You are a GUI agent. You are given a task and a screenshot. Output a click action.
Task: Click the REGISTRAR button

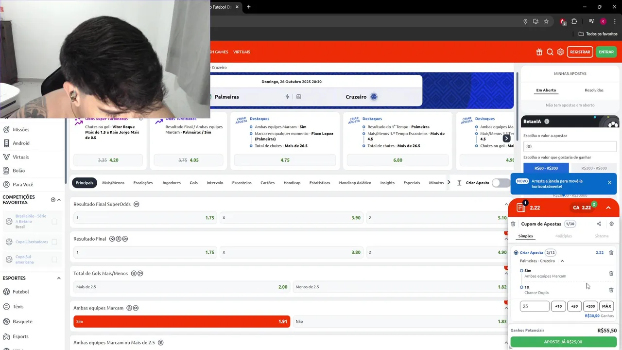pyautogui.click(x=580, y=52)
